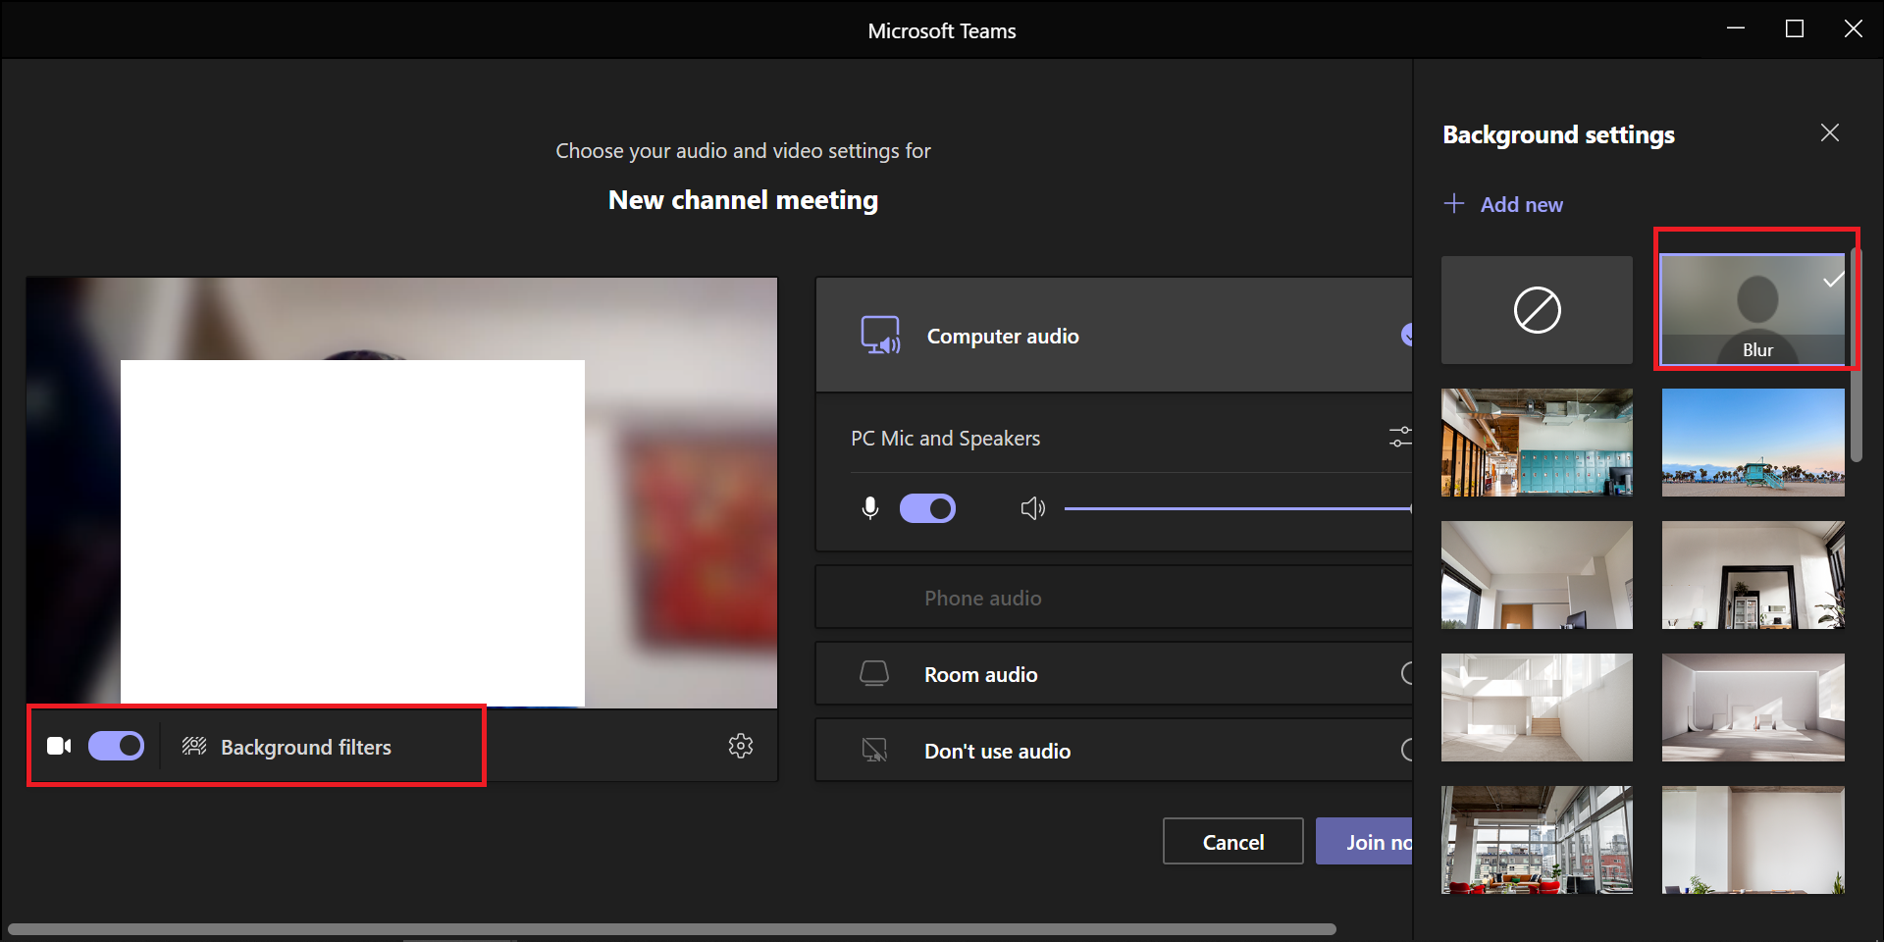Close the Background settings panel

pos(1830,132)
